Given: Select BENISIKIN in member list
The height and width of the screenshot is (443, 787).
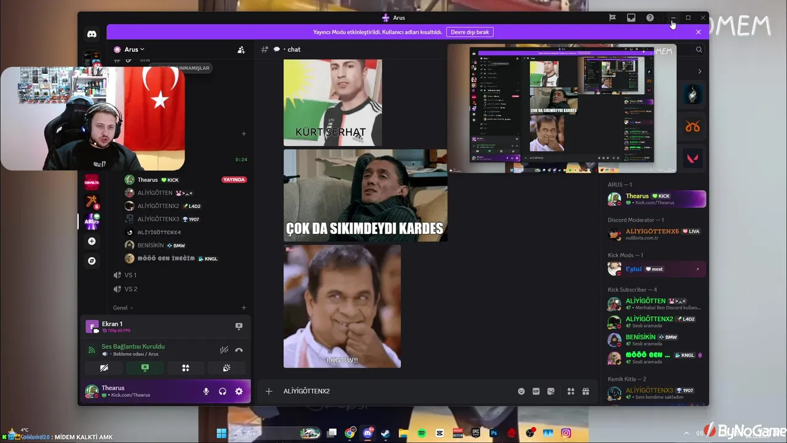Looking at the screenshot, I should pos(656,340).
